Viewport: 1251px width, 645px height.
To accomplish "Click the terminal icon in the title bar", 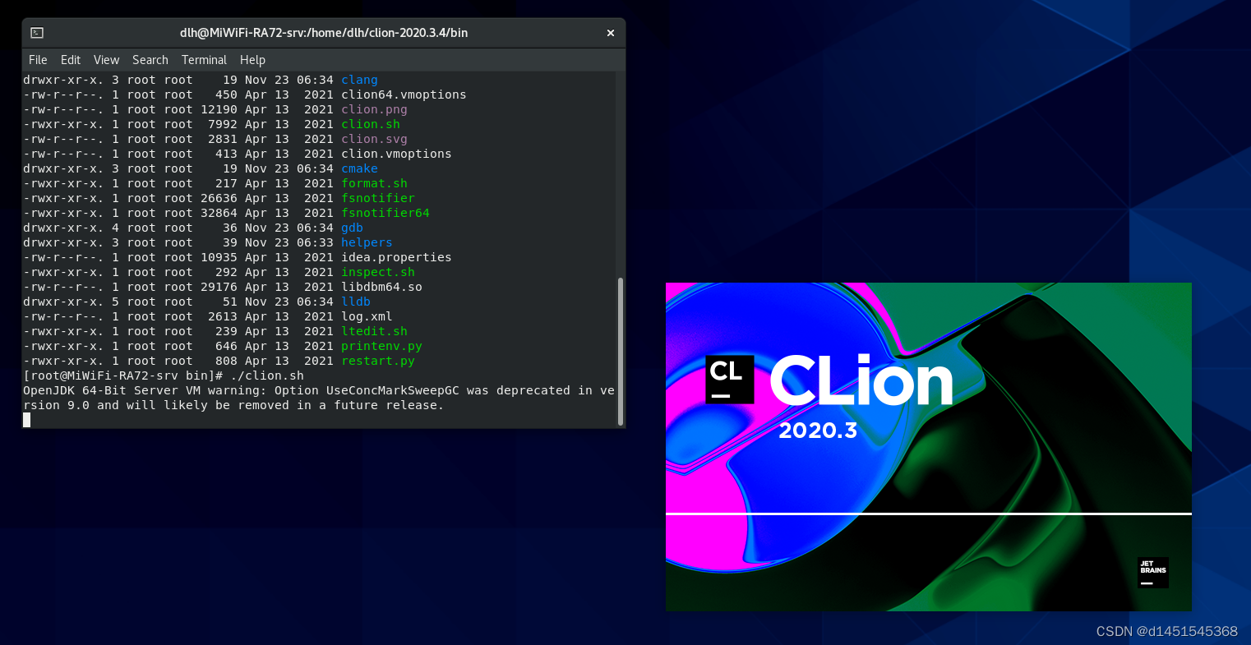I will (35, 33).
